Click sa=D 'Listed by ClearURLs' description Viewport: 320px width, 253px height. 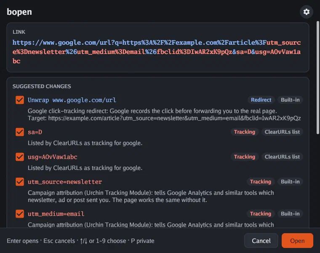pyautogui.click(x=85, y=143)
